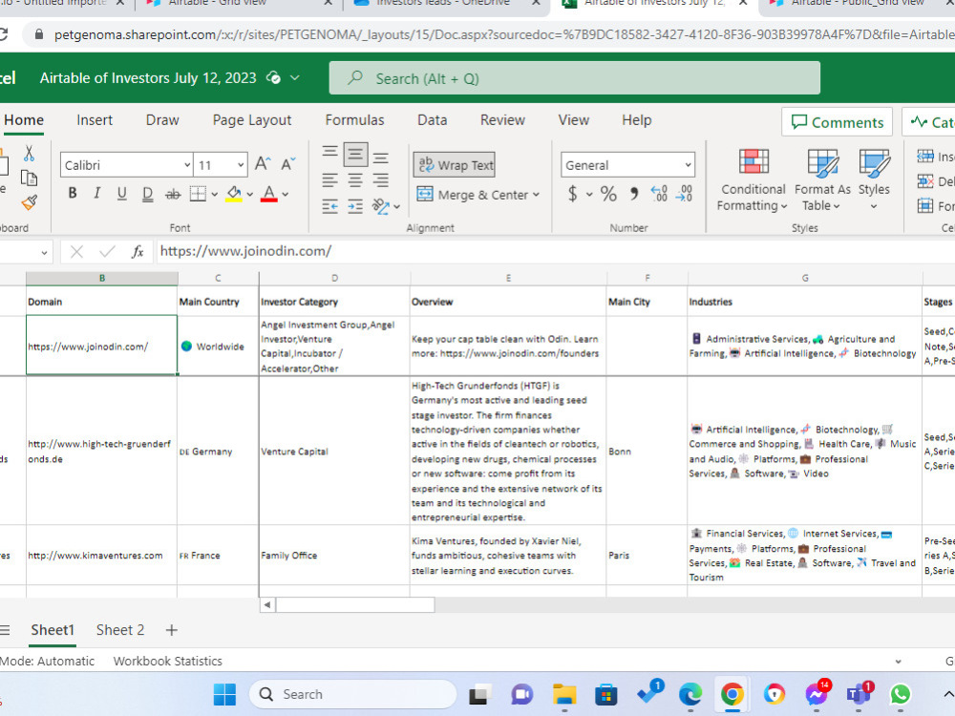This screenshot has width=955, height=716.
Task: Decrease font size with the smaller A icon
Action: tap(287, 164)
